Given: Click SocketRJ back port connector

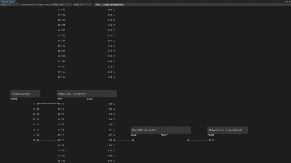Looking at the screenshot, I should [x=133, y=140].
